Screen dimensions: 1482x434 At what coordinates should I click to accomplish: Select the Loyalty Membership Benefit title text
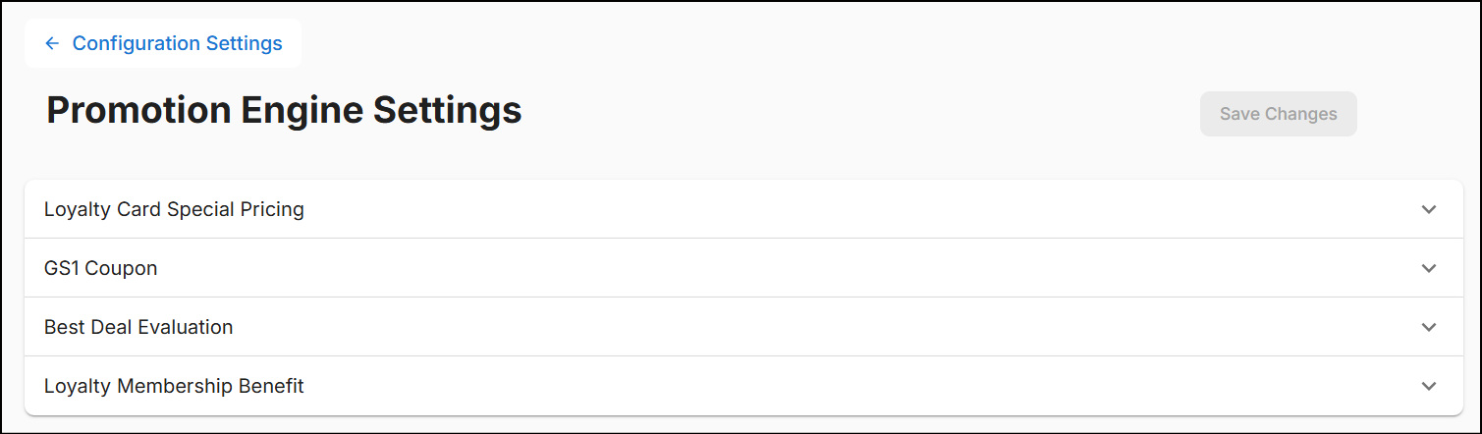(174, 386)
